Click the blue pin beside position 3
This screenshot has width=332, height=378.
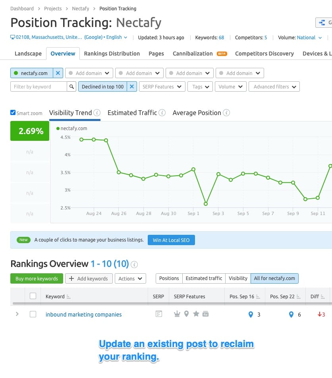click(251, 315)
